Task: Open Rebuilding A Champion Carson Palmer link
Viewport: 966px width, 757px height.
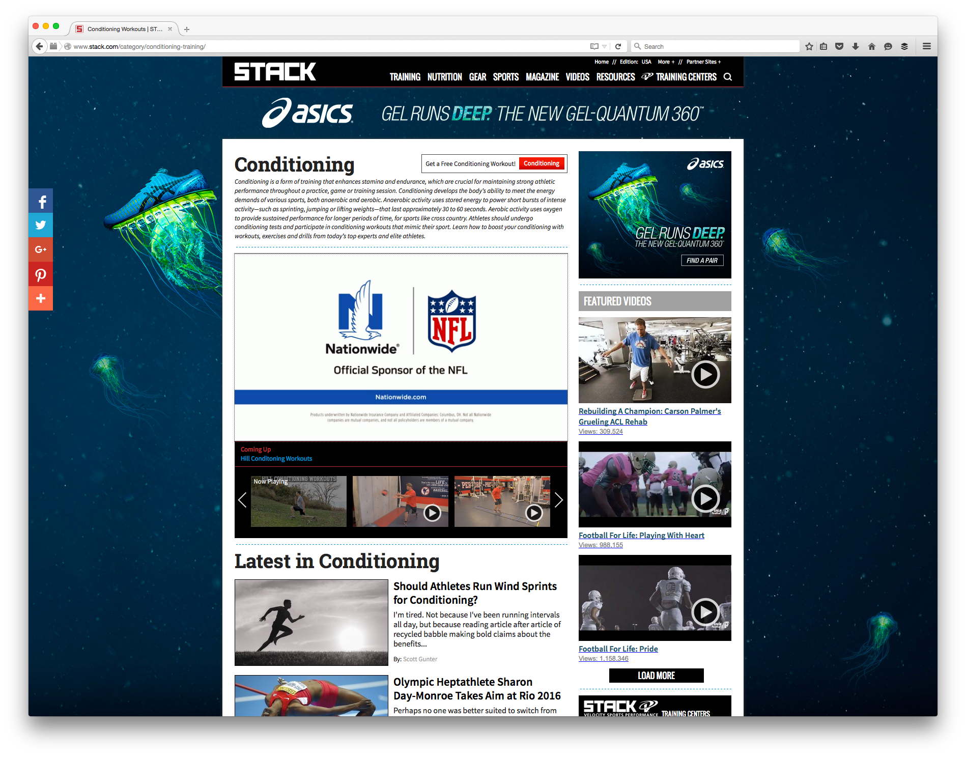Action: pos(650,416)
